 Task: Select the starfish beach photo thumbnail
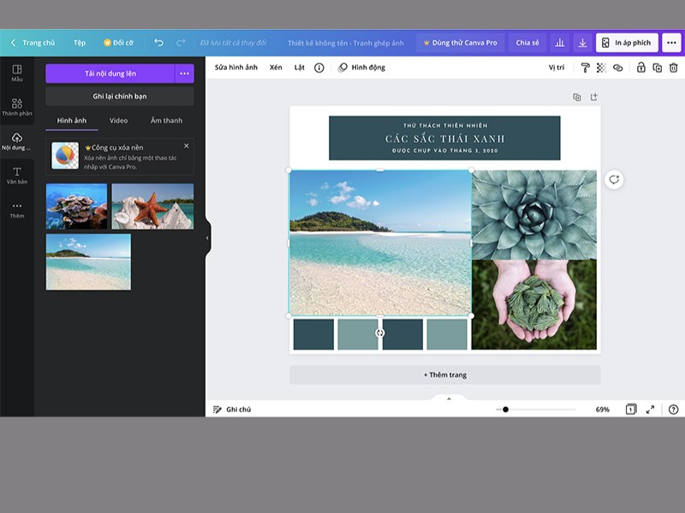(152, 205)
